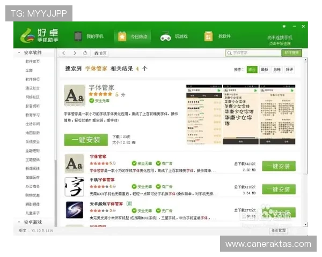Refresh the page with reload icon
The image size is (322, 257).
click(x=85, y=53)
